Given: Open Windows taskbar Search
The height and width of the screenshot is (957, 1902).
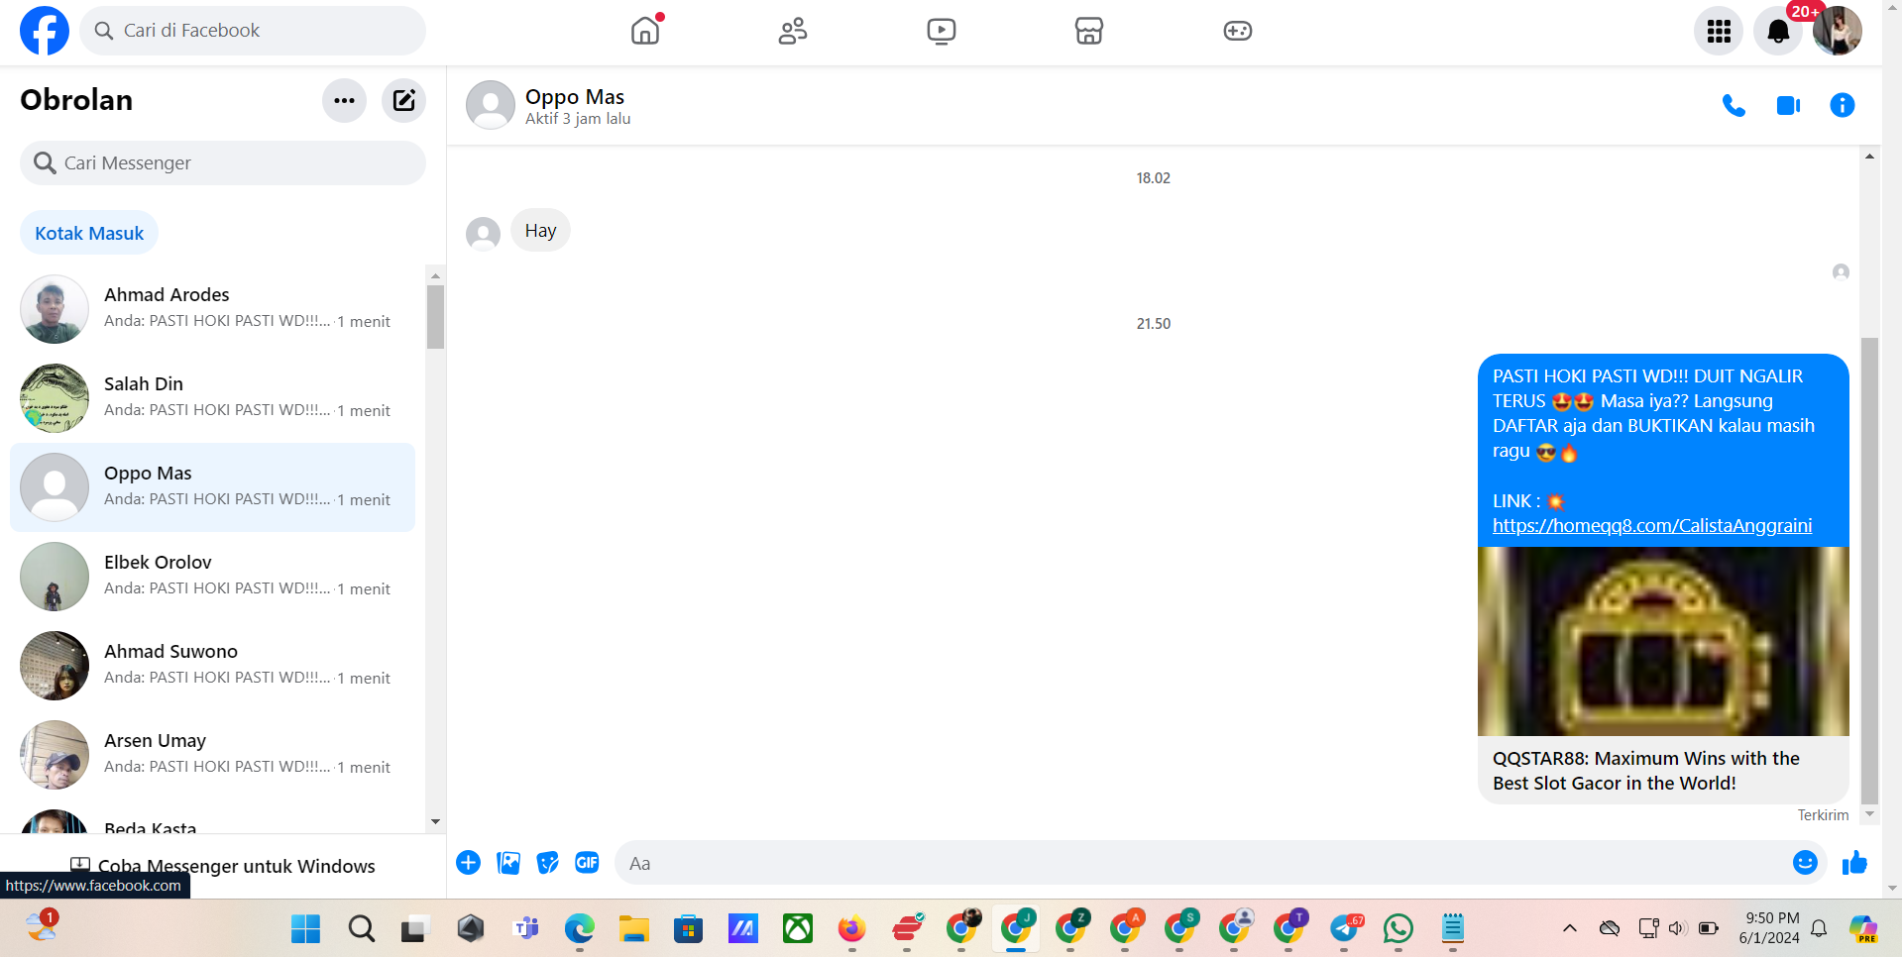Looking at the screenshot, I should pos(362,929).
